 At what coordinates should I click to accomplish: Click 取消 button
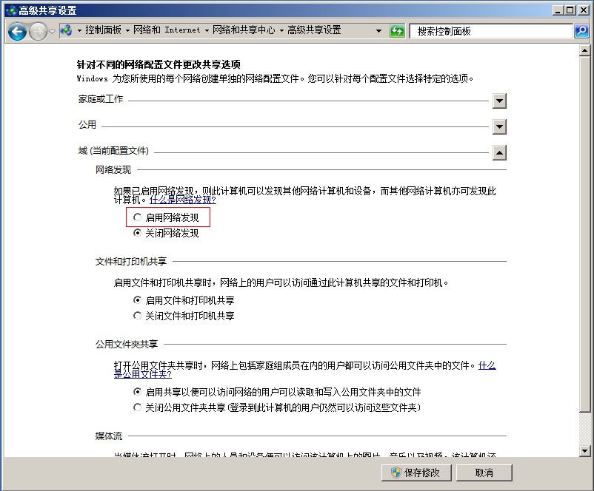[484, 473]
